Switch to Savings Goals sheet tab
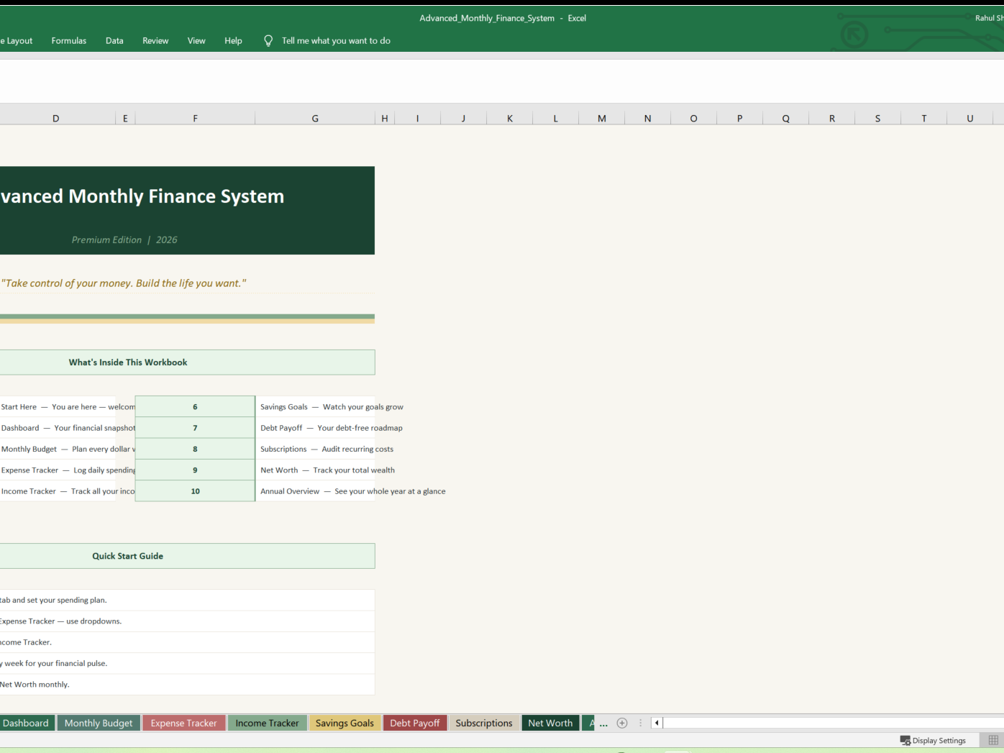1004x753 pixels. pyautogui.click(x=344, y=723)
